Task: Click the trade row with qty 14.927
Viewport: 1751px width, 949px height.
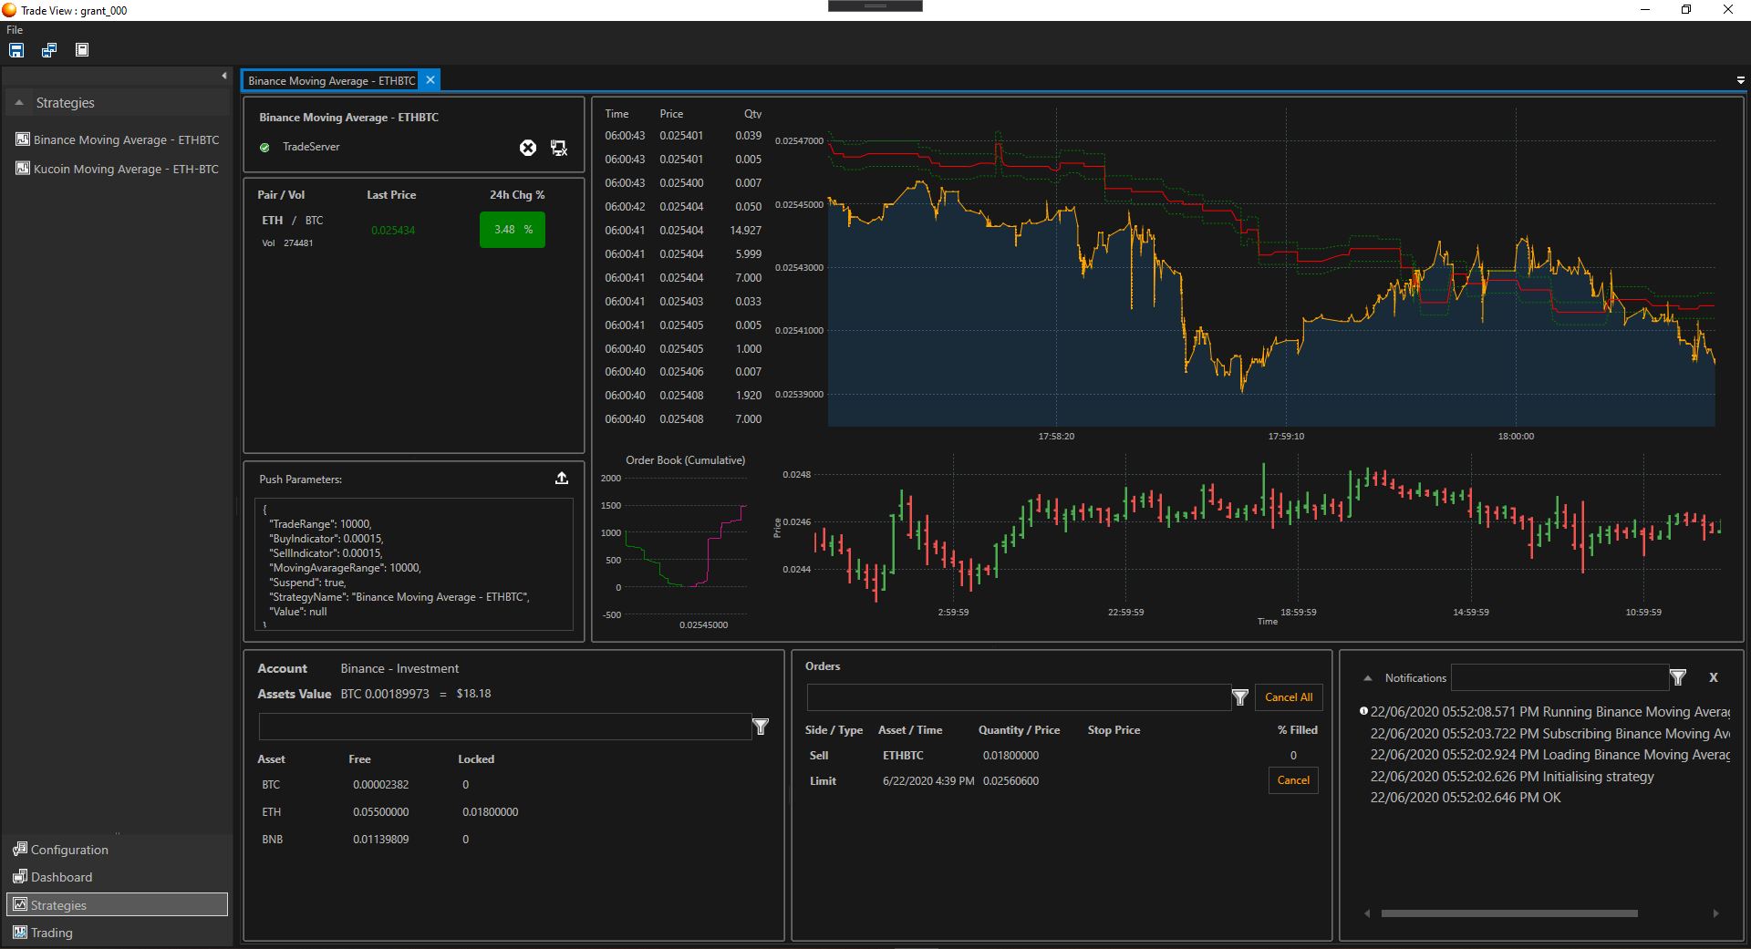Action: click(683, 231)
